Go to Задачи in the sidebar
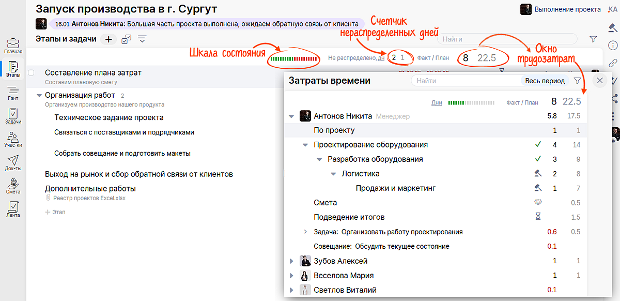 (13, 116)
